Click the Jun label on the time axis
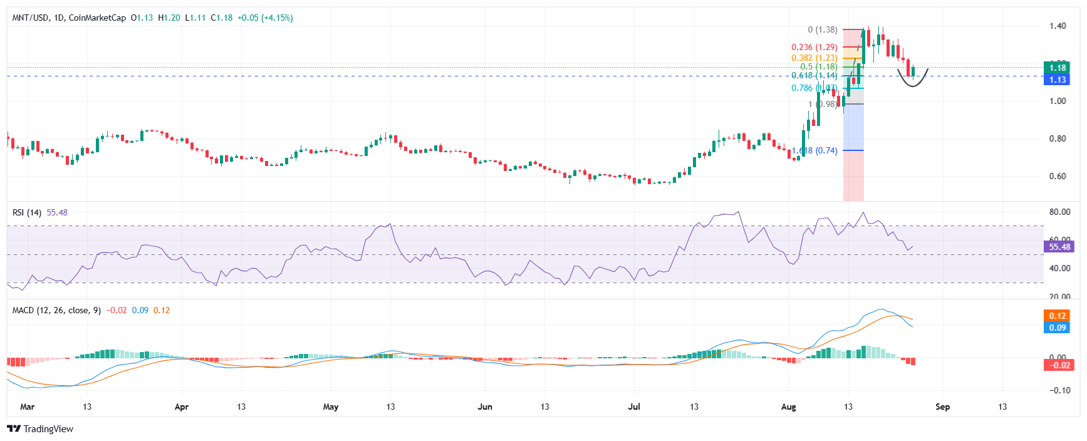The width and height of the screenshot is (1087, 441). coord(485,407)
